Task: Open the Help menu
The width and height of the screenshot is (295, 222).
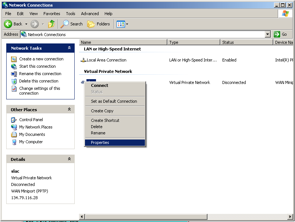Action: point(109,14)
